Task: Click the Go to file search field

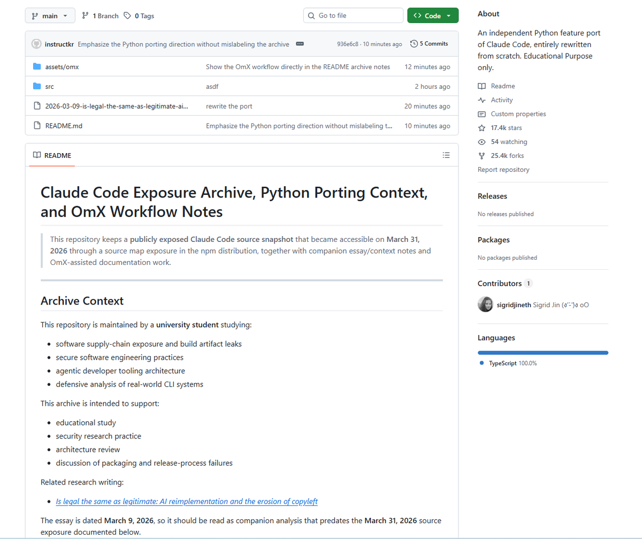Action: pos(353,16)
